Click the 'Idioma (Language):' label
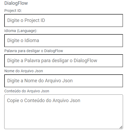 tap(21, 31)
